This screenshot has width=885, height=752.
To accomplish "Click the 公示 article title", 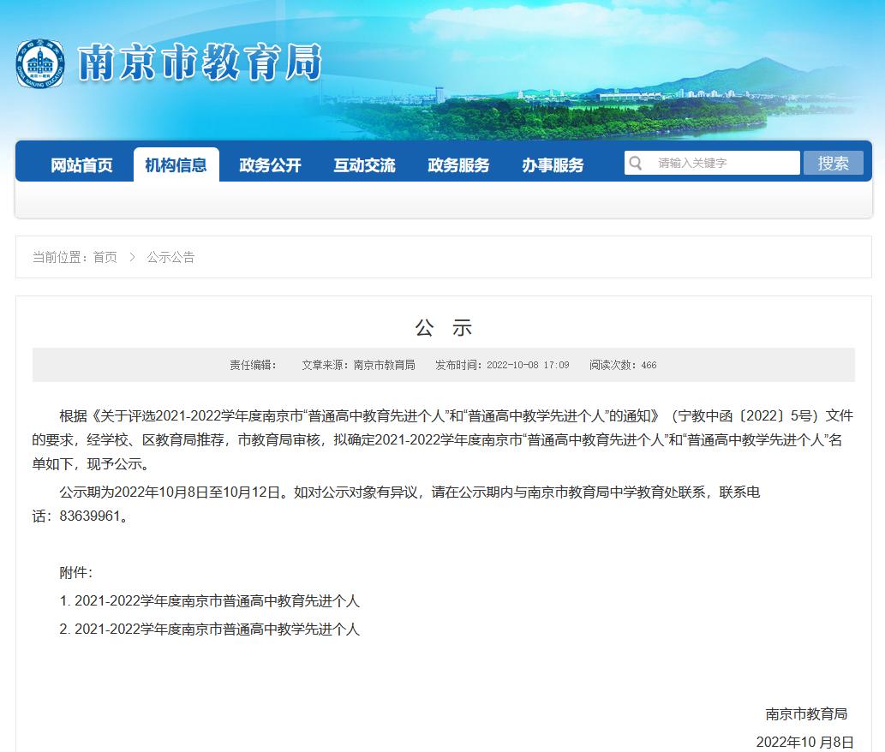I will (x=443, y=328).
